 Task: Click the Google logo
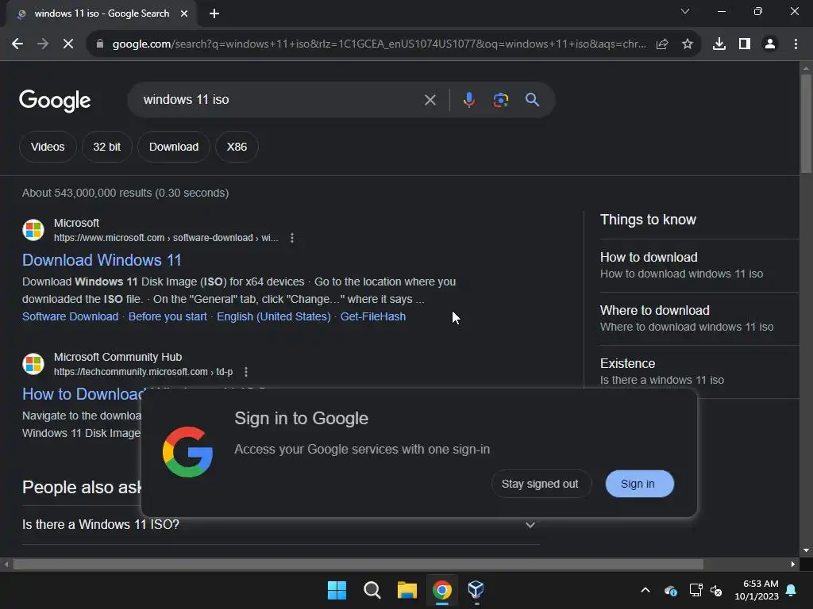[55, 101]
